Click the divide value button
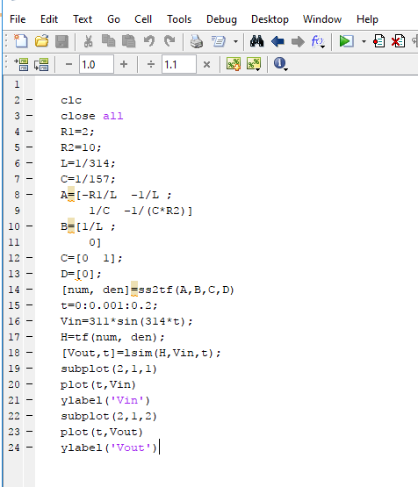Screen dimensions: 418x487 click(x=151, y=64)
